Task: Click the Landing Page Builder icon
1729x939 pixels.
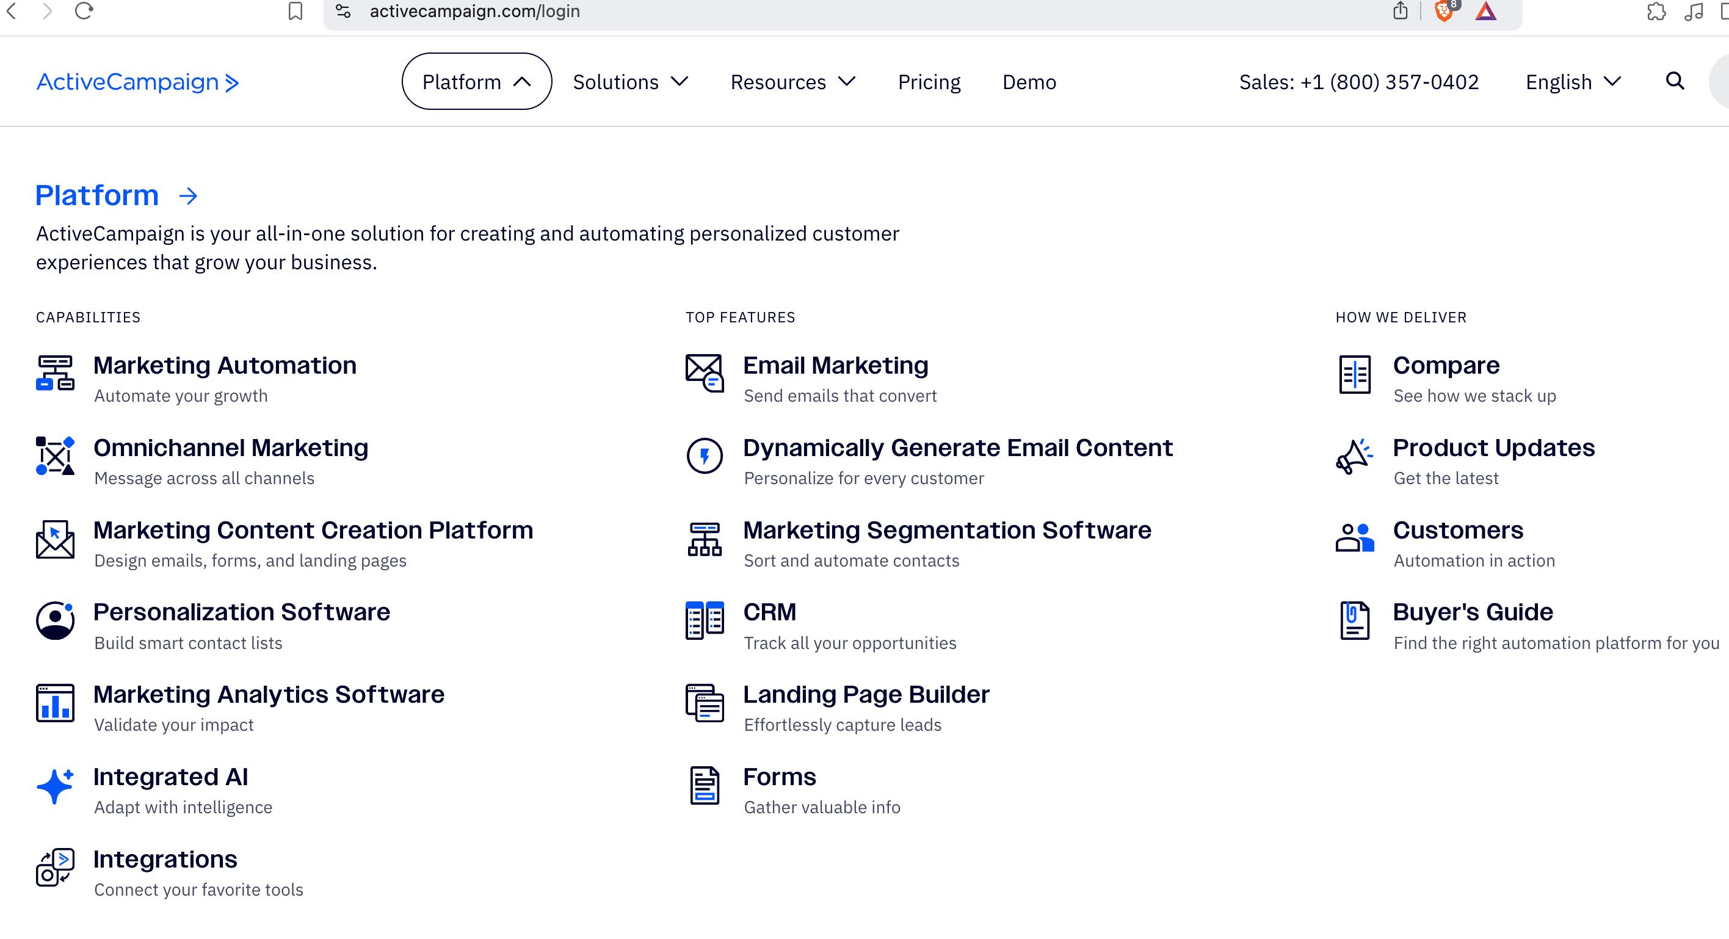Action: (x=704, y=703)
